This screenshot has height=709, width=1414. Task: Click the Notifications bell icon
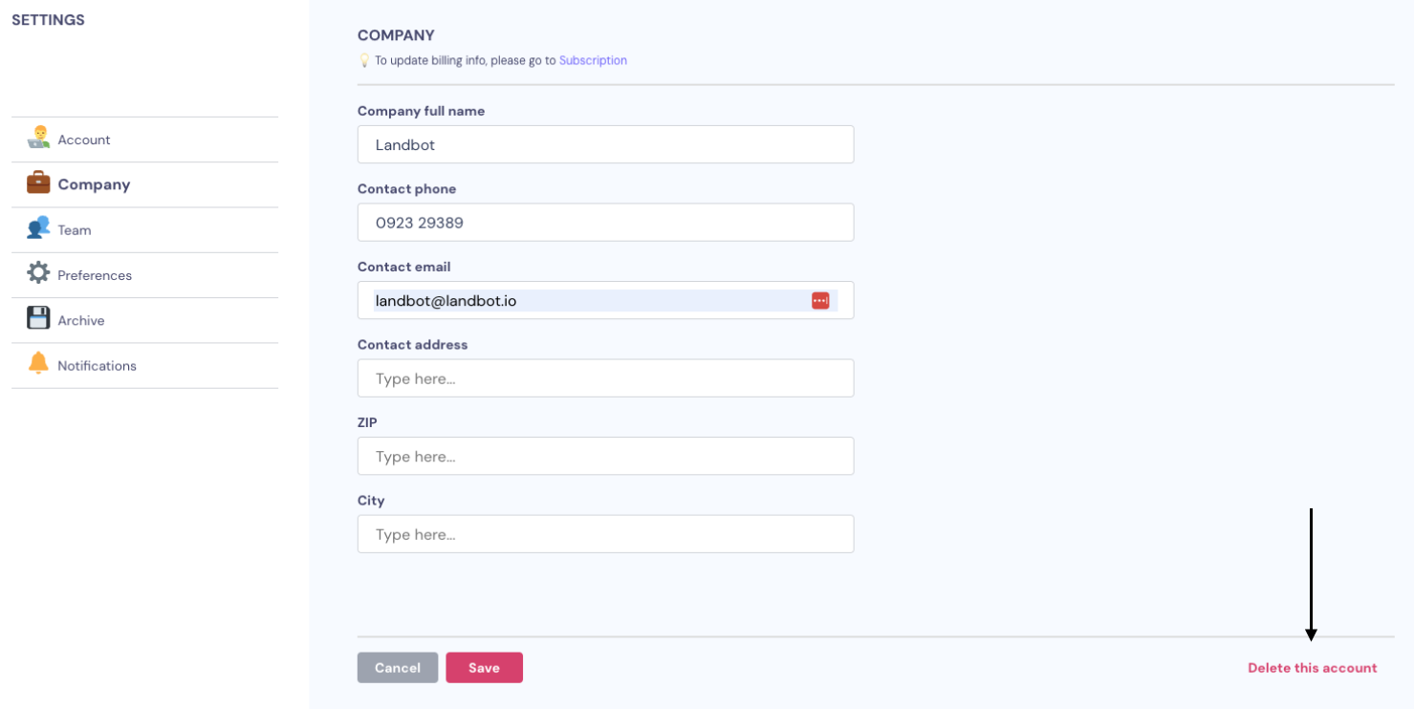click(38, 363)
